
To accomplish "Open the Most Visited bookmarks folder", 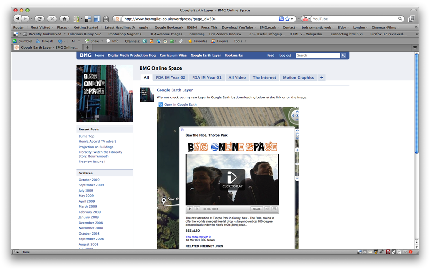I will click(x=42, y=27).
